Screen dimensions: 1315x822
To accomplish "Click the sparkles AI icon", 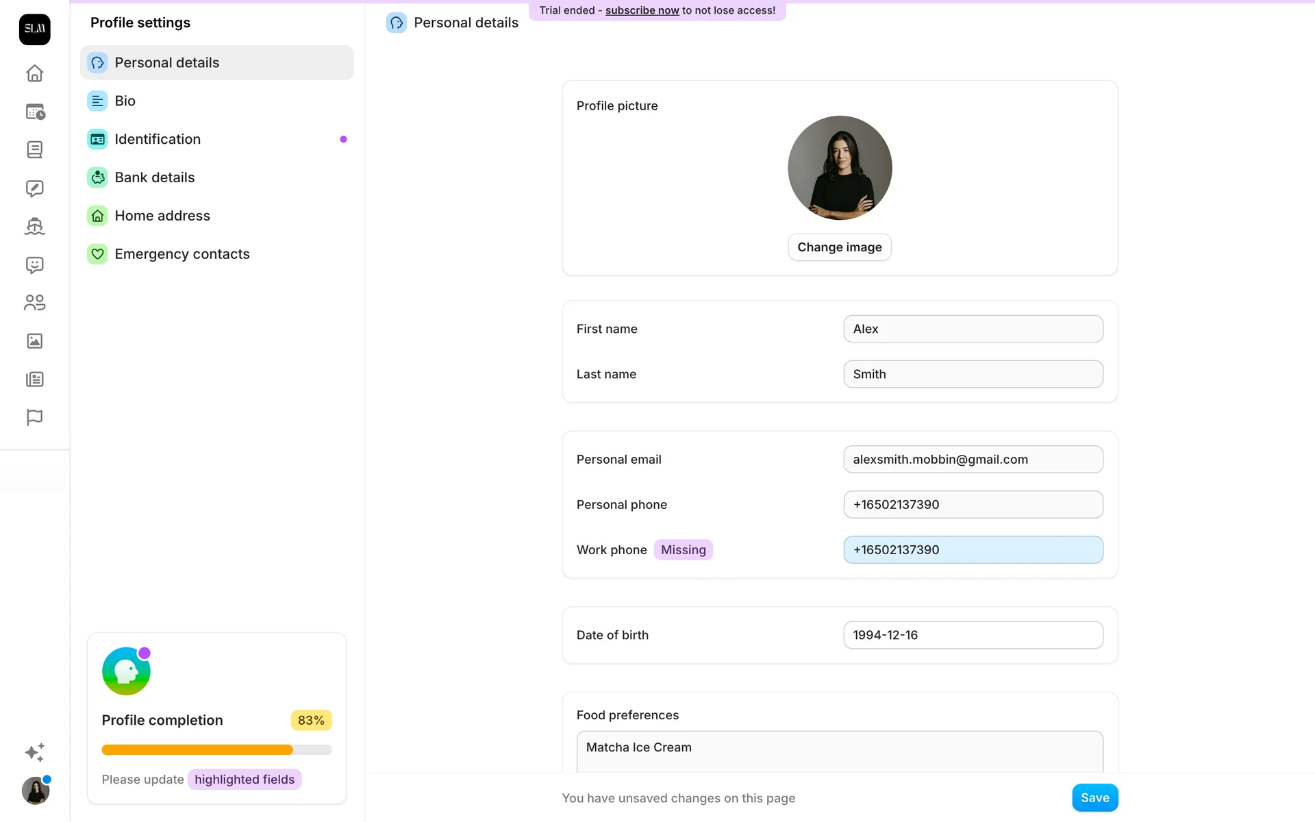I will [x=34, y=752].
